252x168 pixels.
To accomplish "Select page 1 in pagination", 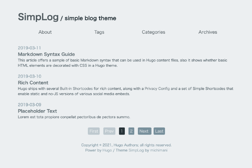I will tap(122, 131).
